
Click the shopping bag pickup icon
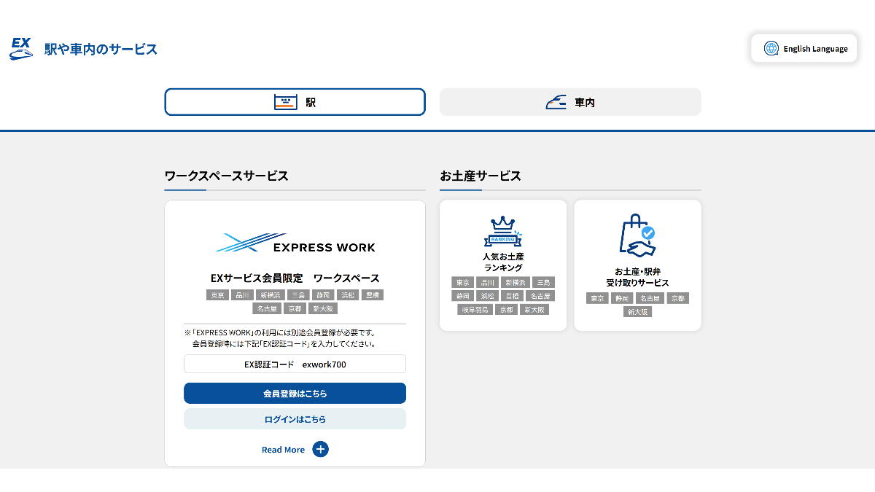[x=637, y=235]
